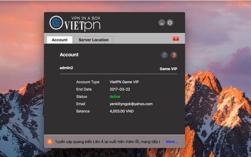This screenshot has height=157, width=251.
Task: Click the username "admin2"
Action: (x=66, y=68)
